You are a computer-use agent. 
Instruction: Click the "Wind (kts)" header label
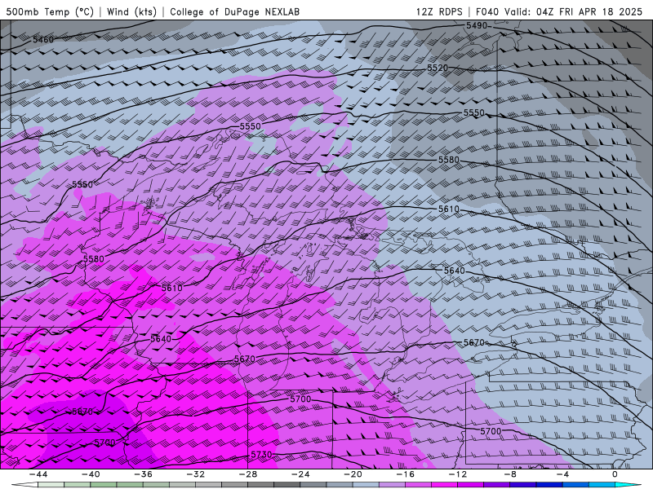131,11
